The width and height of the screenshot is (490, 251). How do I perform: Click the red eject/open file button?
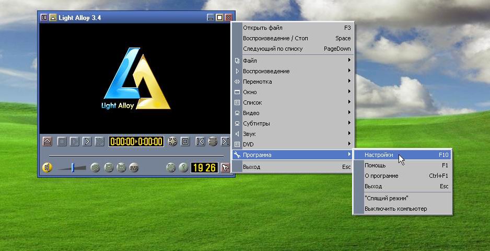(47, 142)
